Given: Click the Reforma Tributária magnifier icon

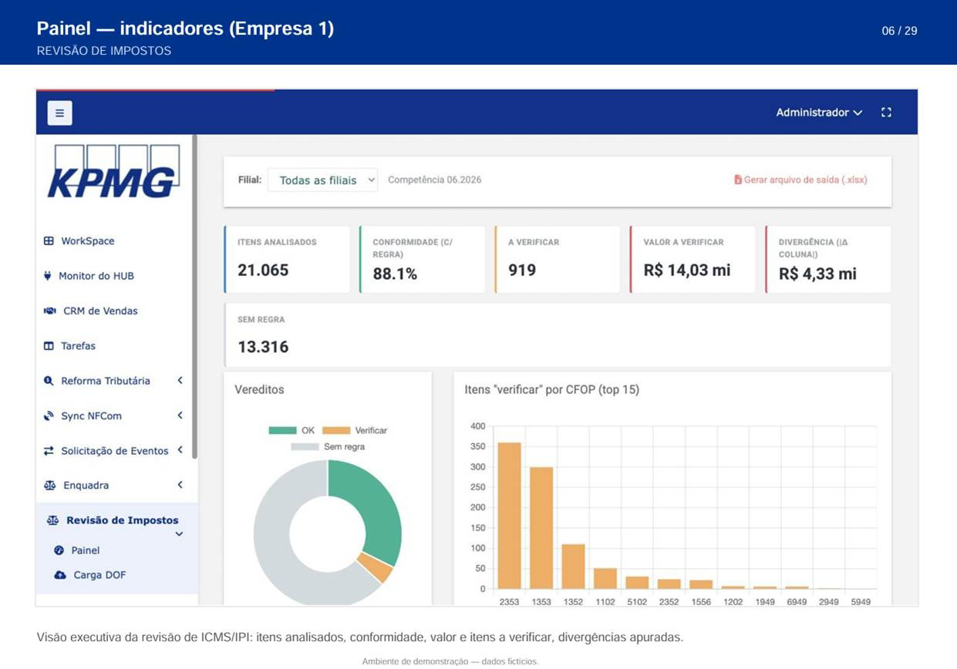Looking at the screenshot, I should [49, 381].
